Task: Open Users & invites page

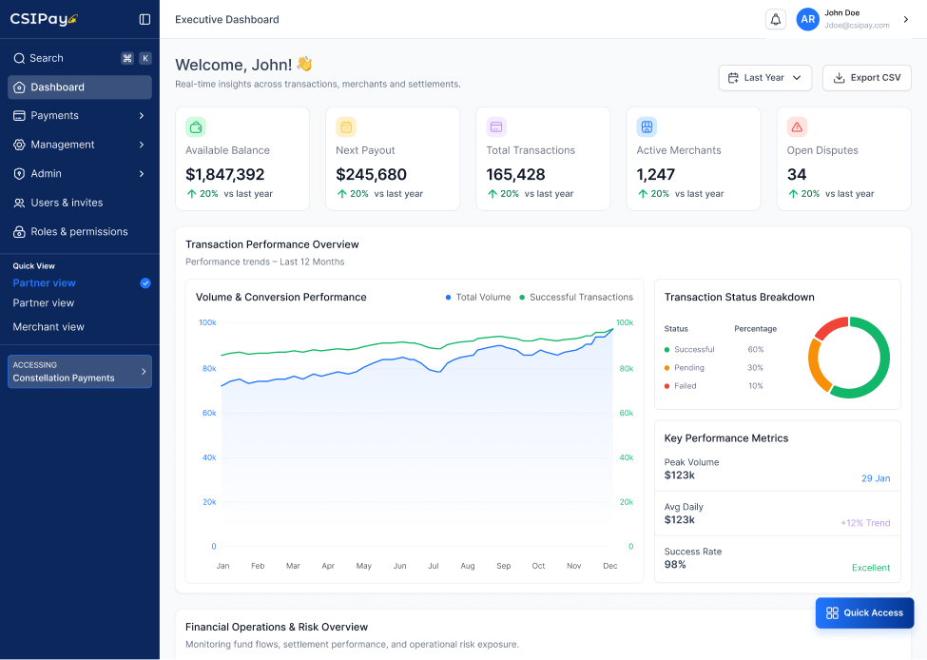Action: point(67,203)
